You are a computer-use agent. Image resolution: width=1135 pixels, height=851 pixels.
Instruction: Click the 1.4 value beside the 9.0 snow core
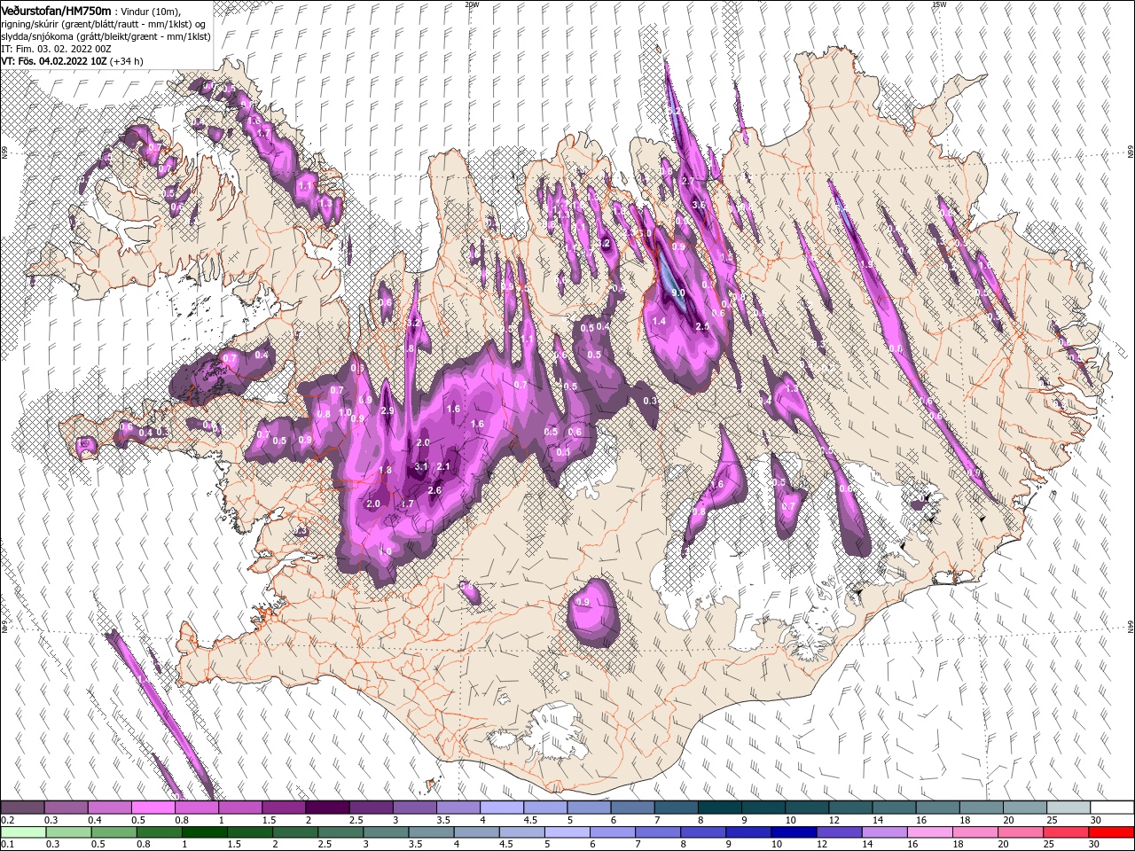point(659,321)
